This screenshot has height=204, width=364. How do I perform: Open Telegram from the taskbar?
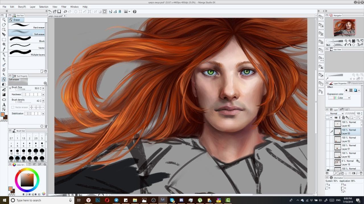point(116,200)
